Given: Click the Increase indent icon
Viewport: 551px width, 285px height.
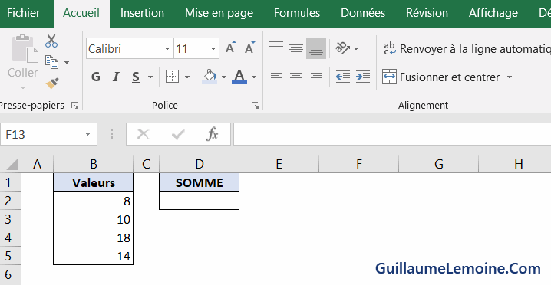Looking at the screenshot, I should coord(363,77).
